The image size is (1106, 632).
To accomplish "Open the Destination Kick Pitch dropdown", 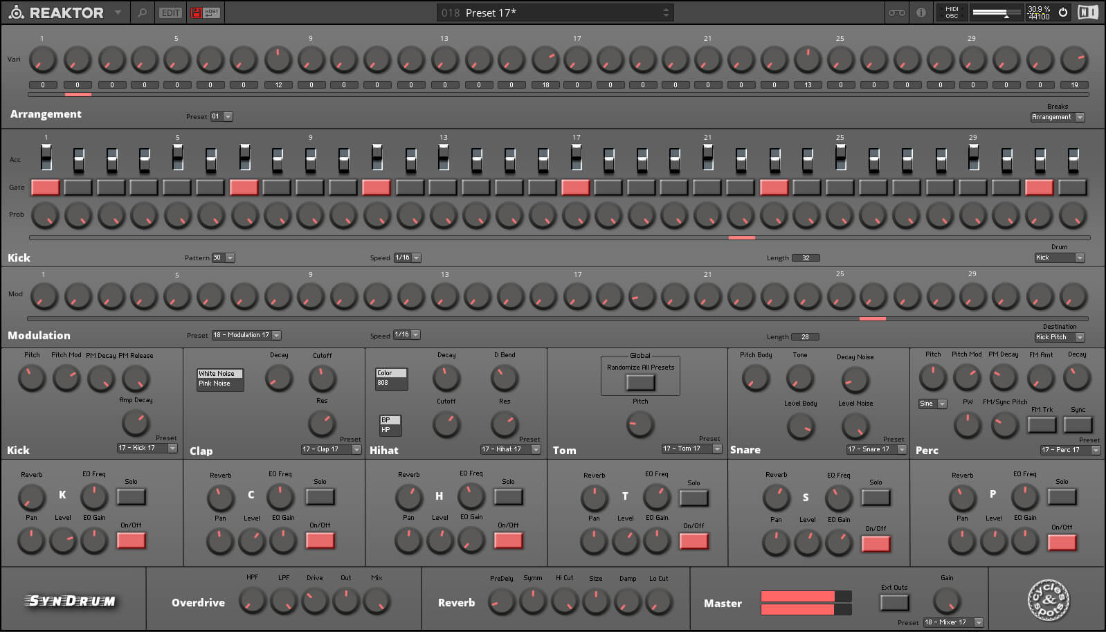I will click(x=1059, y=337).
